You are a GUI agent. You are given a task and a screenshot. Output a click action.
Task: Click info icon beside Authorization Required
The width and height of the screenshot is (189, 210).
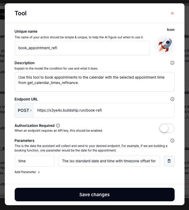[x=58, y=126]
